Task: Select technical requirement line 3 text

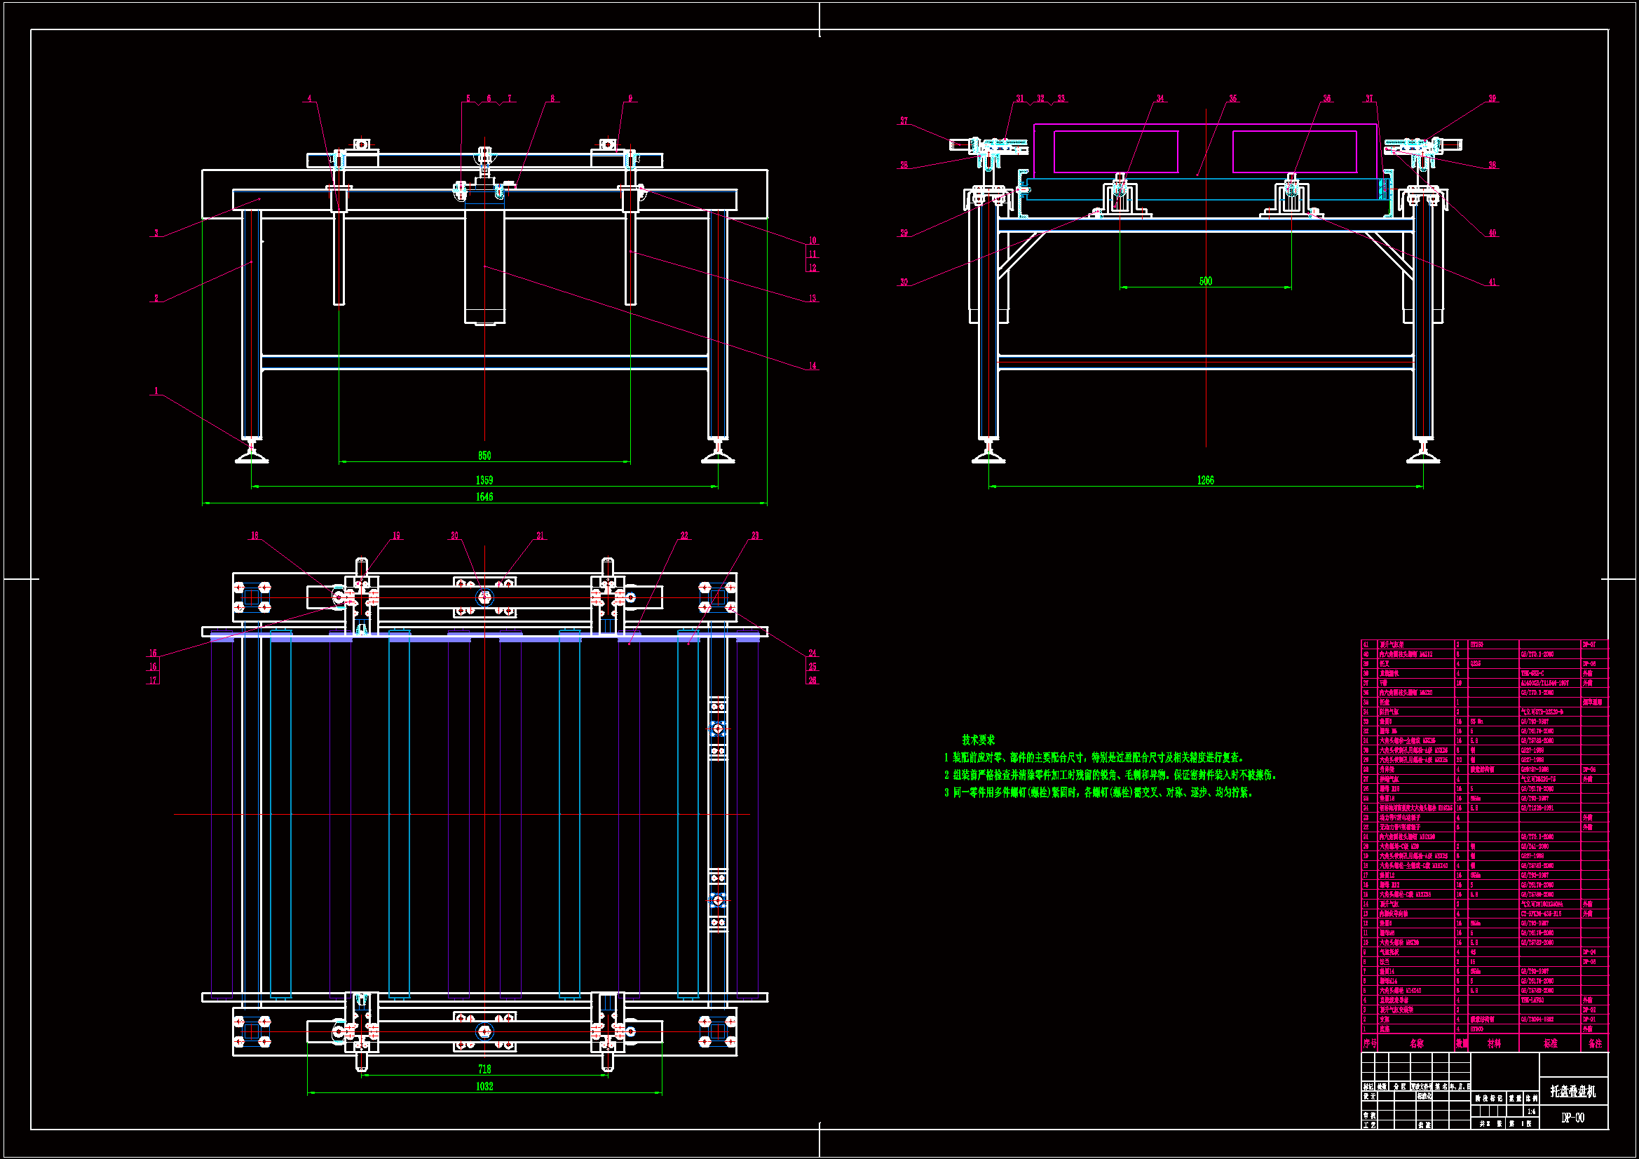Action: click(x=1099, y=793)
